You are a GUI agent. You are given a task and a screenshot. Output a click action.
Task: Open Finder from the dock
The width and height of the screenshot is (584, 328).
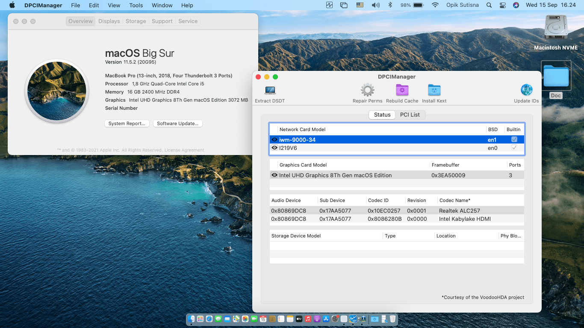pyautogui.click(x=192, y=319)
